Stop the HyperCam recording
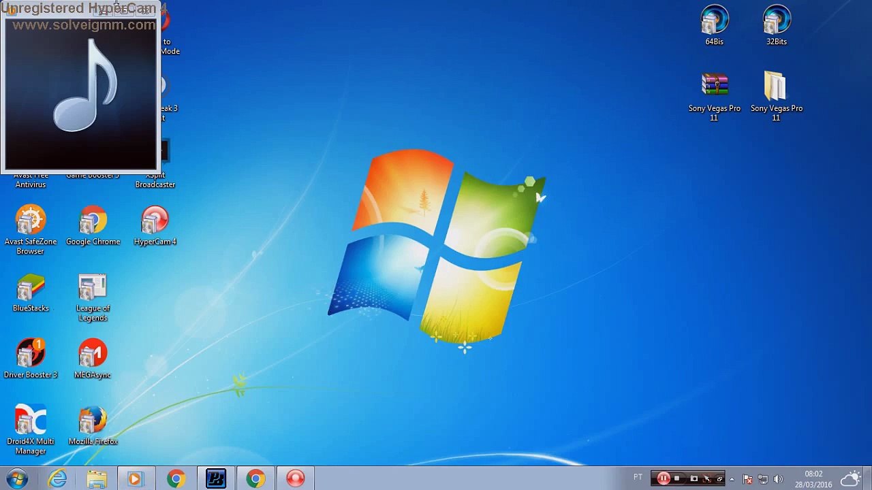This screenshot has height=490, width=872. (677, 478)
